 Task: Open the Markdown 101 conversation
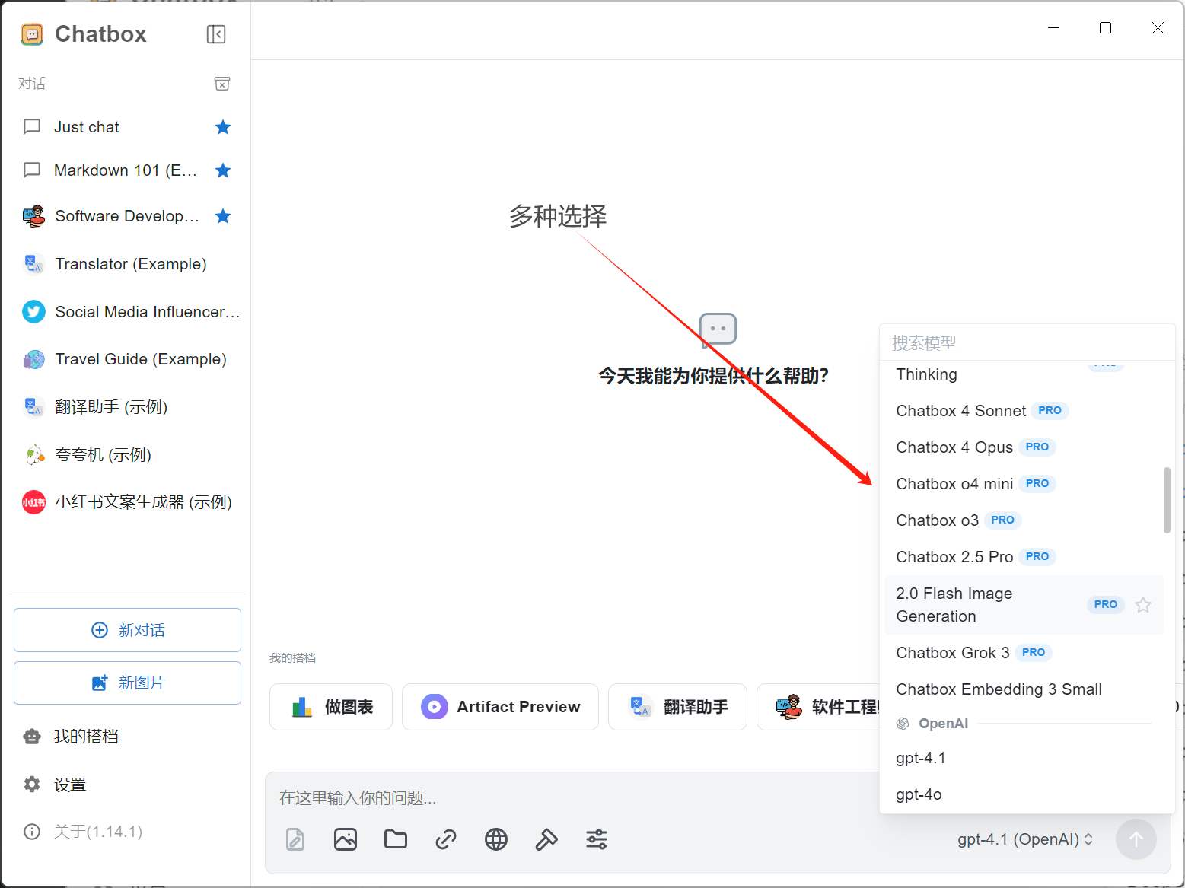click(127, 170)
